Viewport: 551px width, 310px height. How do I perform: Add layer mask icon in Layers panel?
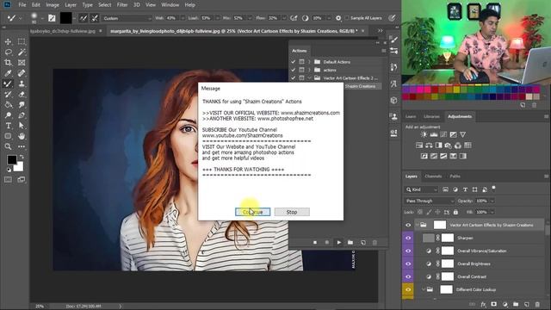493,304
